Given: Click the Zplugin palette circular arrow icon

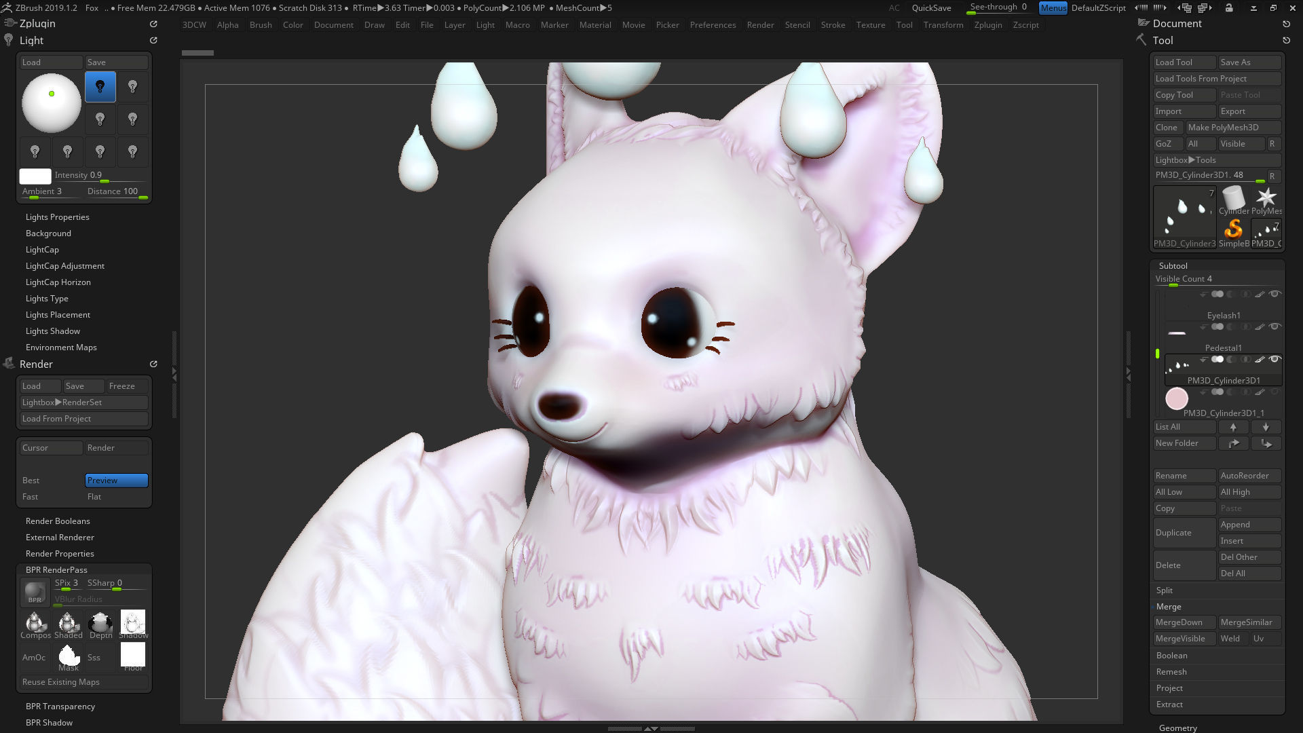Looking at the screenshot, I should pos(153,24).
